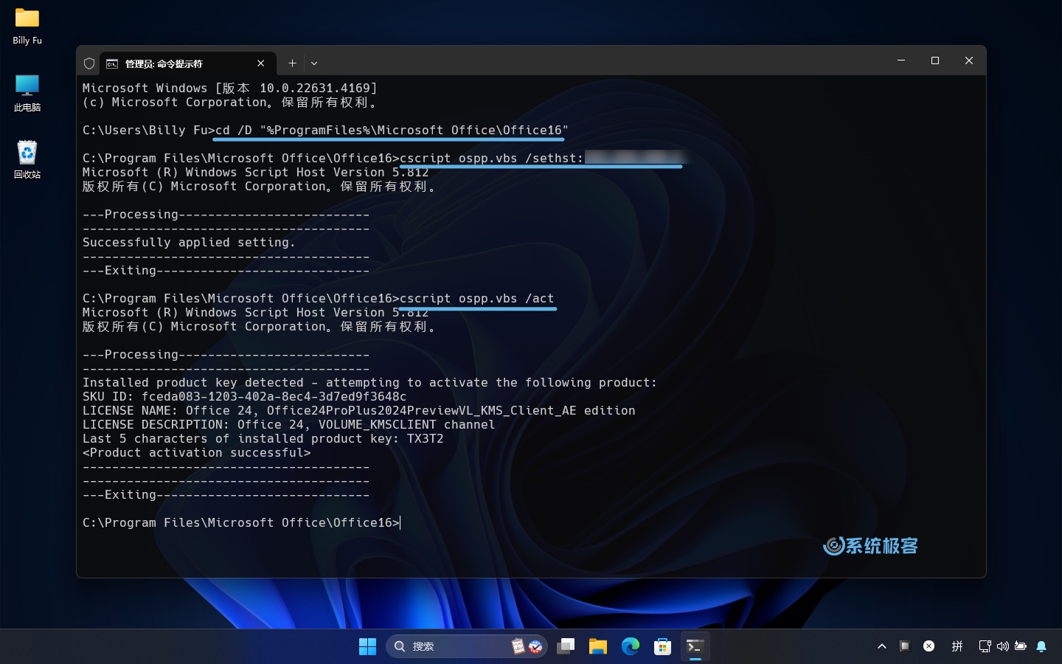Open the notification bell icon
This screenshot has height=664, width=1062.
tap(1041, 646)
